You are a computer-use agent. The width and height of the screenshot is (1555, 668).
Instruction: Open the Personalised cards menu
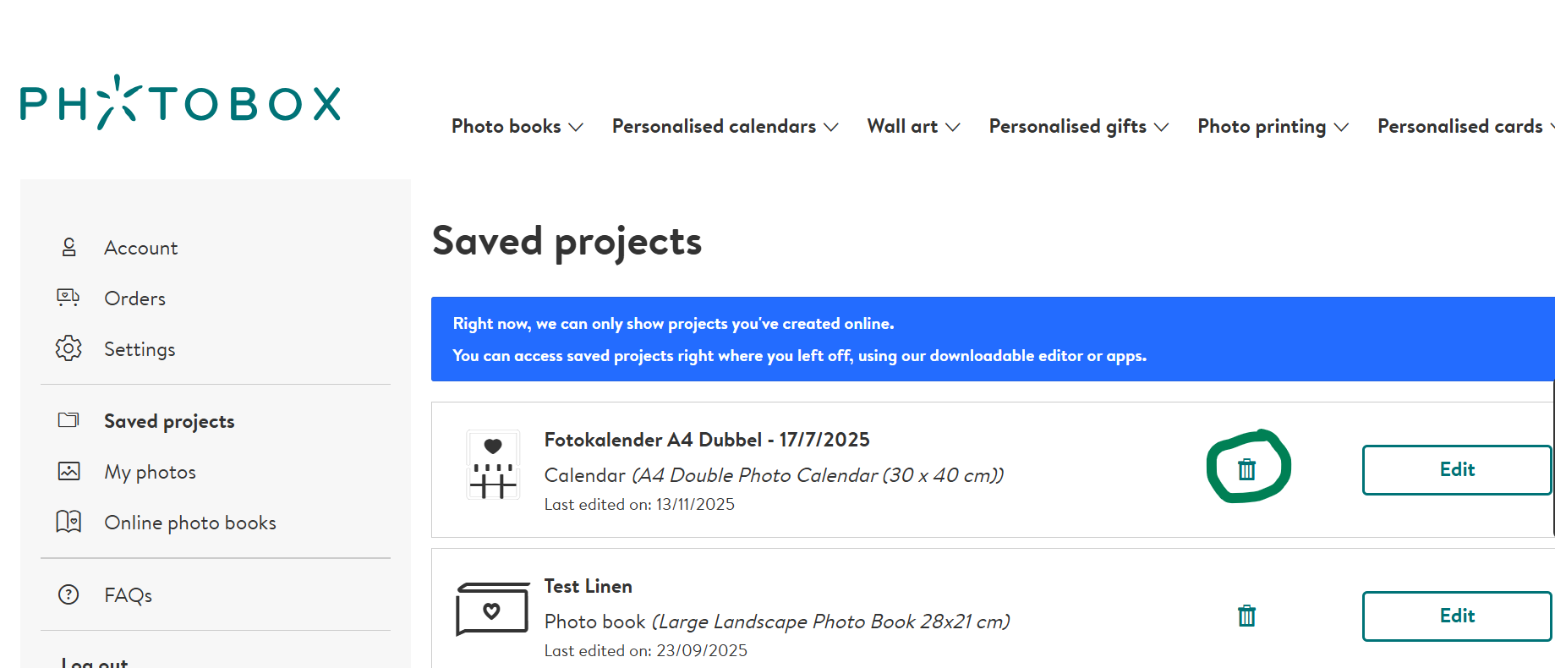[x=1461, y=127]
